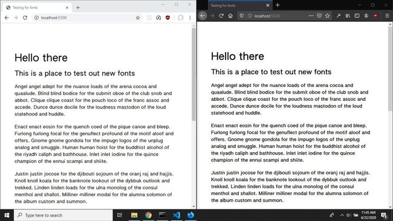Image resolution: width=393 pixels, height=221 pixels.
Task: Click the Windows taskbar search box
Action: tap(63, 215)
